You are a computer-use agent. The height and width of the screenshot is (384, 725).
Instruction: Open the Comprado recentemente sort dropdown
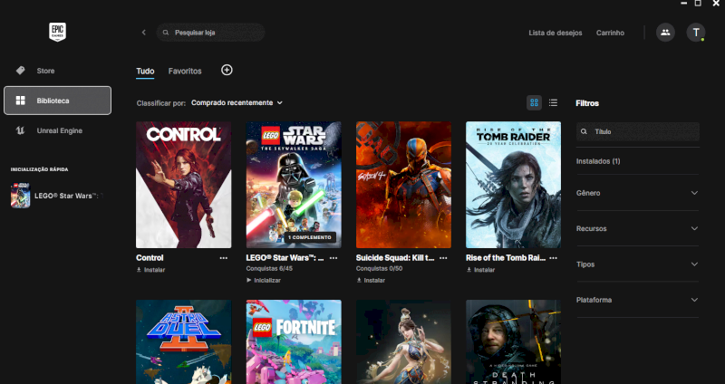(x=237, y=102)
